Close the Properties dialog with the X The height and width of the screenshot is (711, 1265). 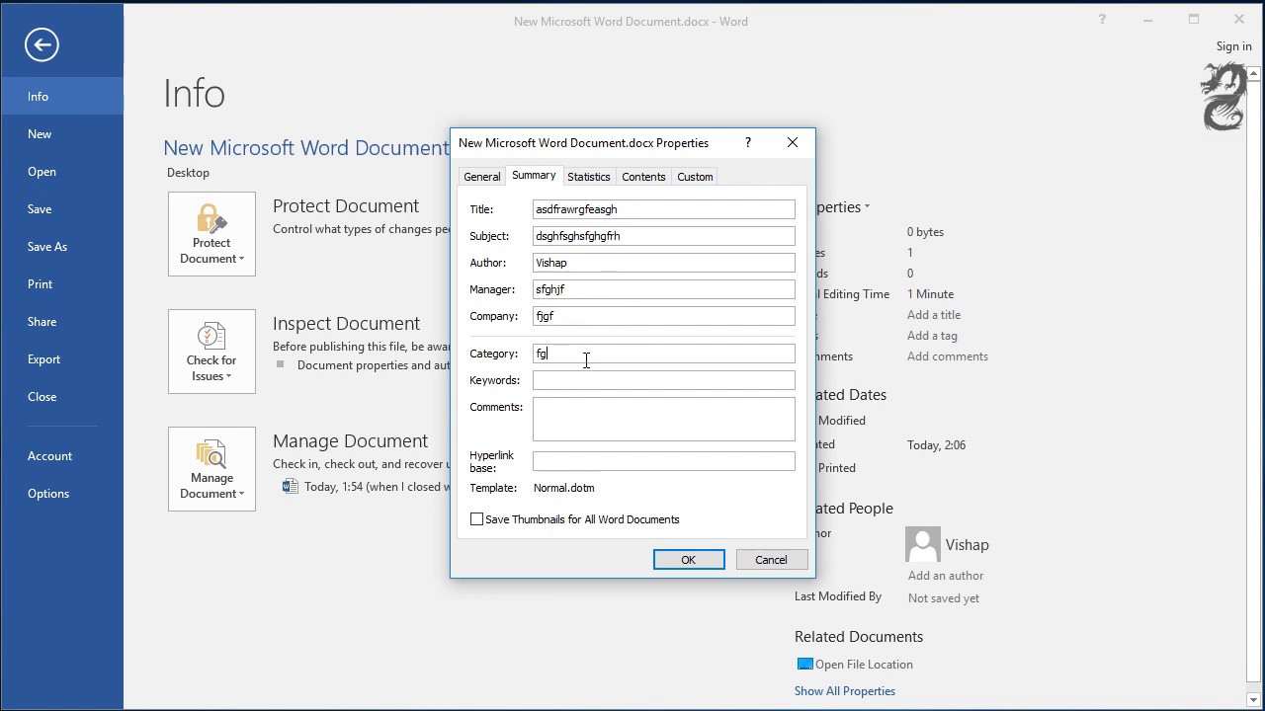point(793,142)
